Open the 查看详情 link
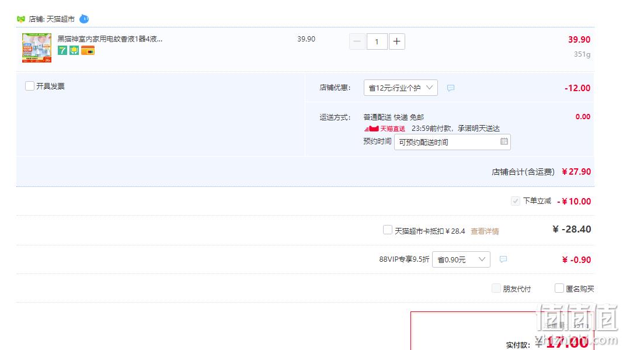The height and width of the screenshot is (350, 623). [x=485, y=231]
